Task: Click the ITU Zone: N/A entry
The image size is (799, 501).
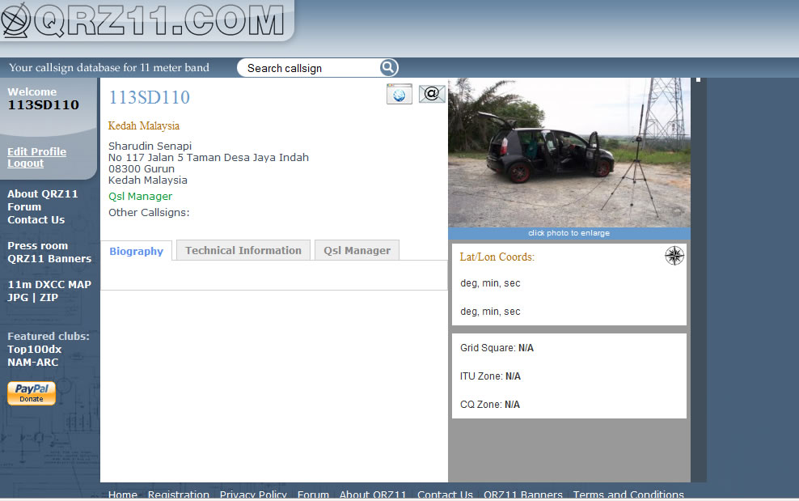Action: 490,376
